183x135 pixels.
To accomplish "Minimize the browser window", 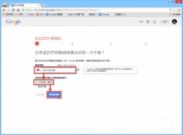I will [x=169, y=2].
